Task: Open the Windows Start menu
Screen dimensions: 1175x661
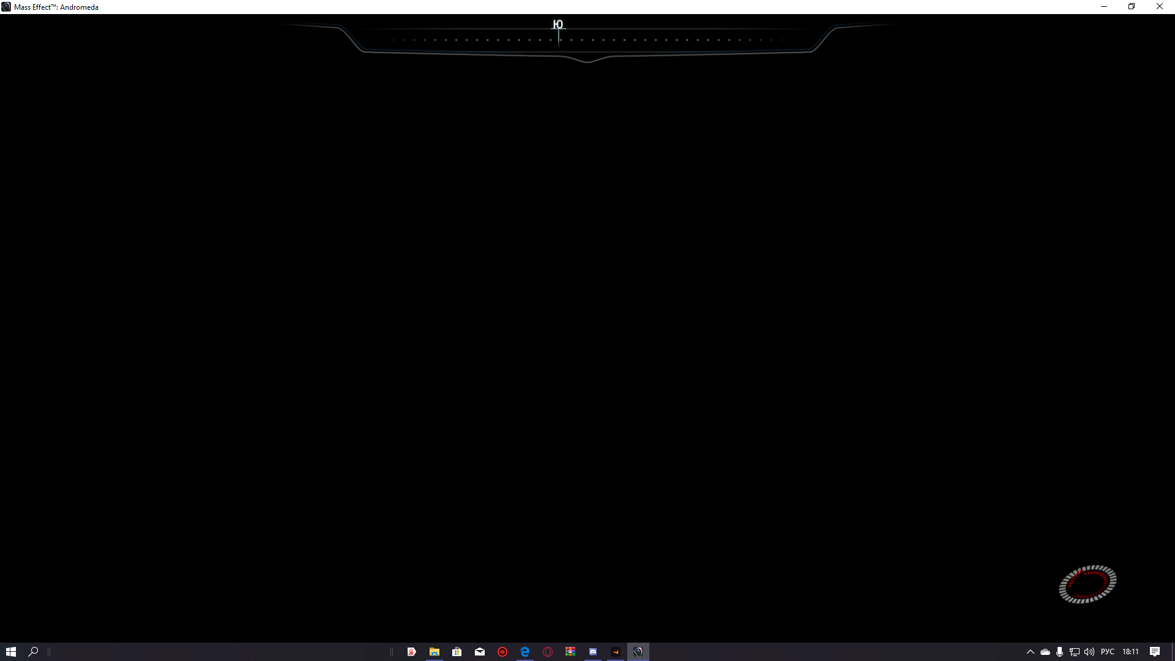Action: (x=10, y=652)
